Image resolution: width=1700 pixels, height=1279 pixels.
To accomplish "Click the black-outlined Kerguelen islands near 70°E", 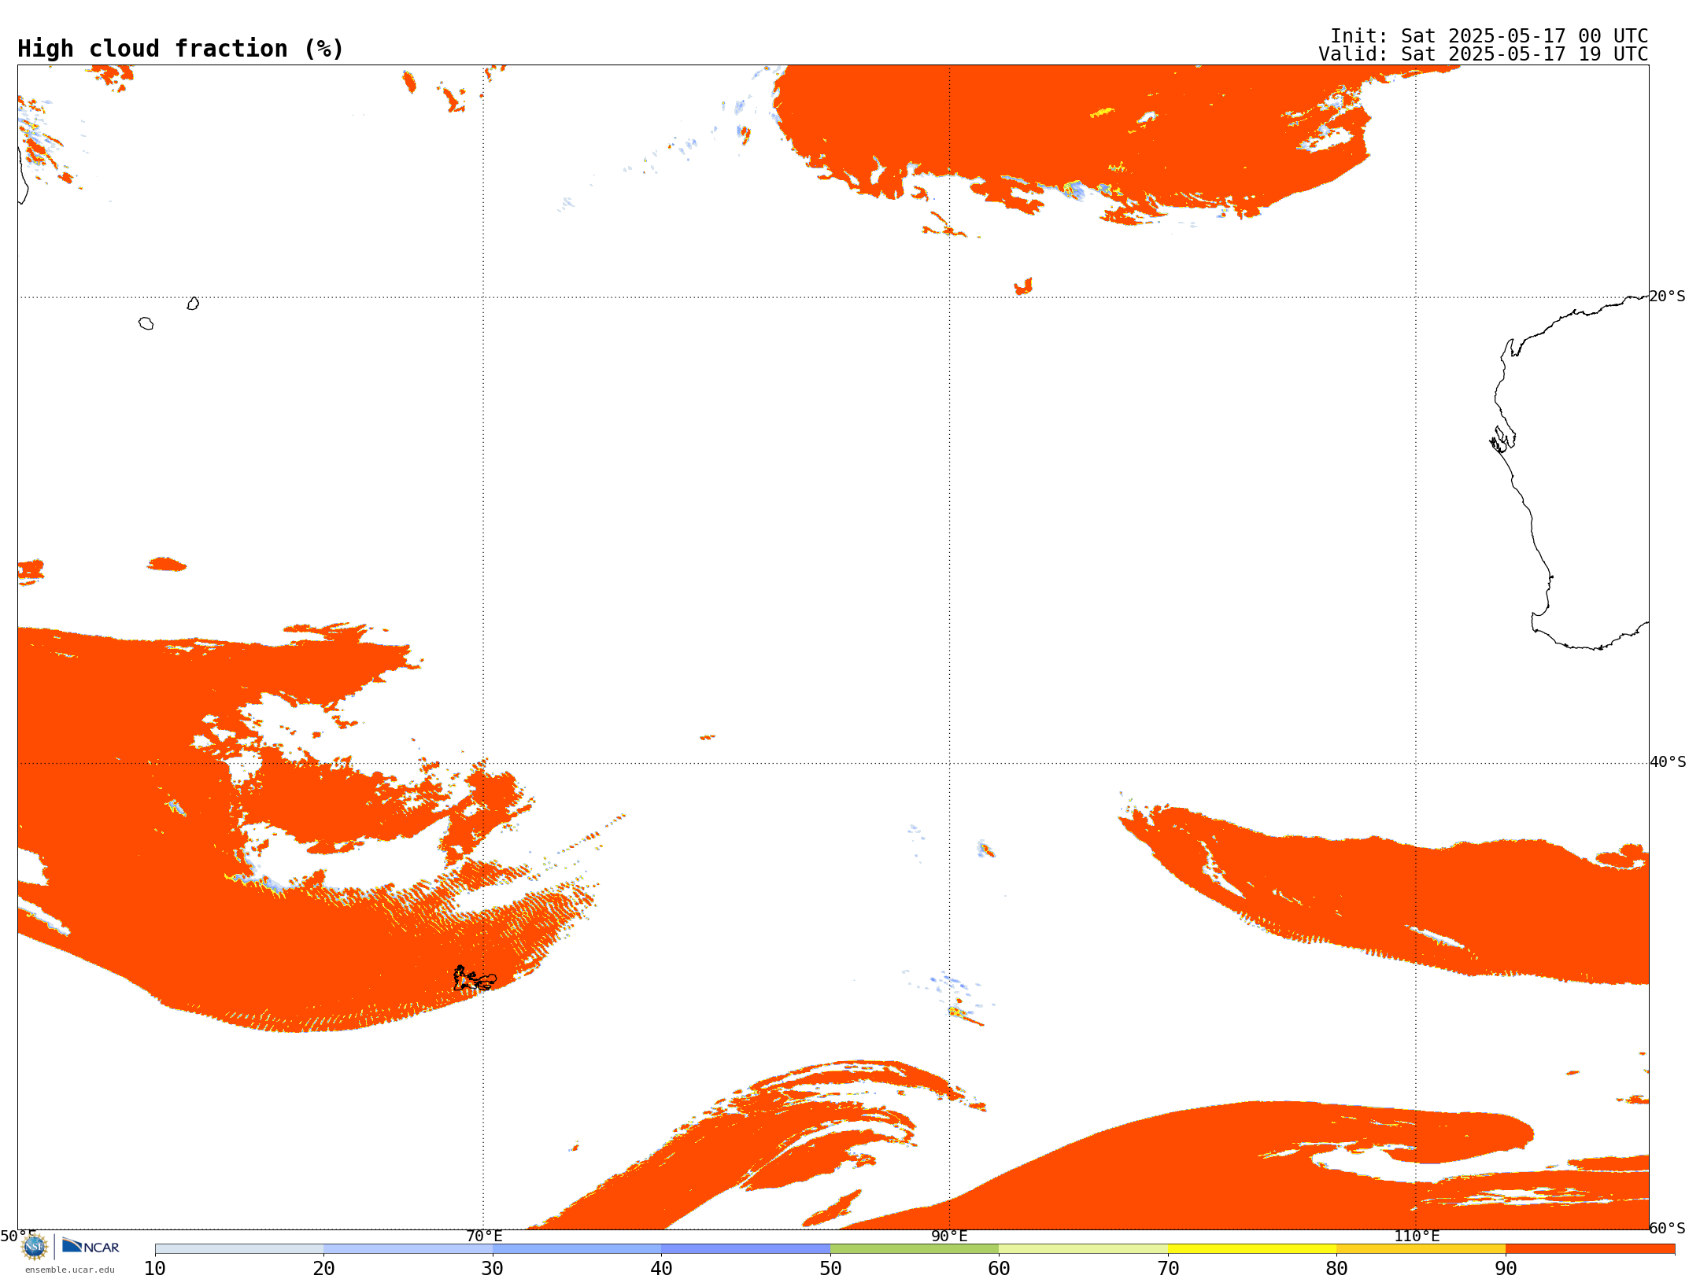I will tap(475, 979).
